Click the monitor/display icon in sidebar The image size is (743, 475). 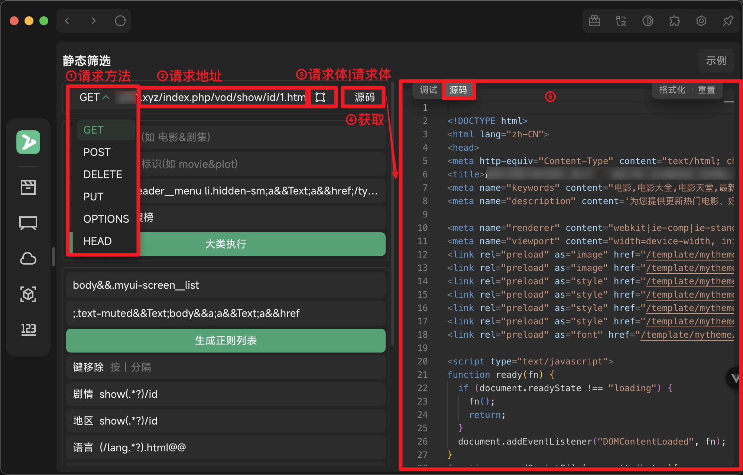27,222
